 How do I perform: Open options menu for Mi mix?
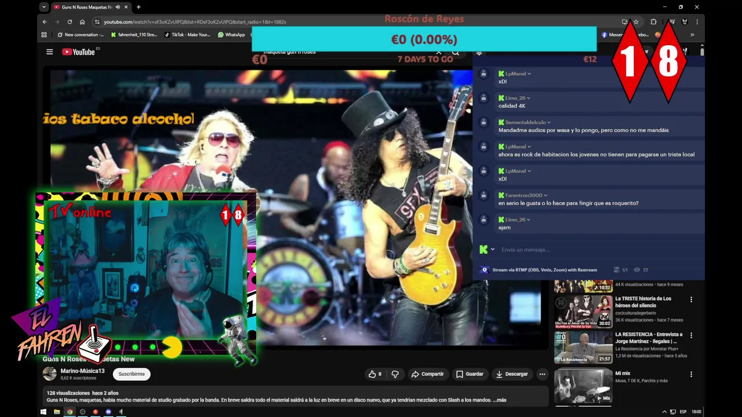(691, 374)
